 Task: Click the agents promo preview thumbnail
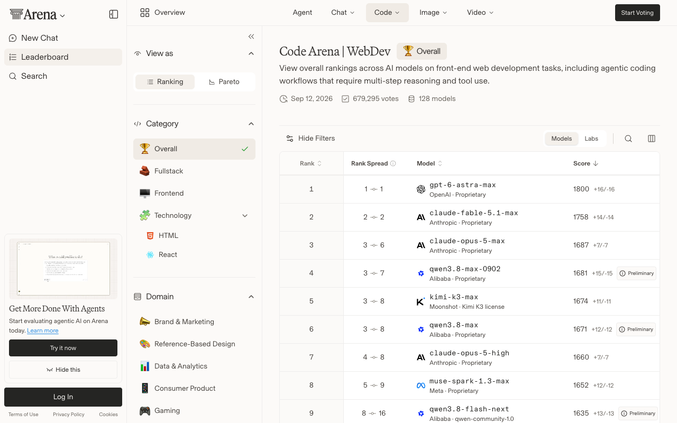(63, 269)
